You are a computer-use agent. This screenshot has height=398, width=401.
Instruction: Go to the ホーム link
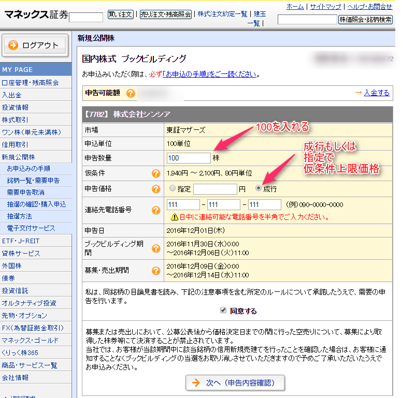coord(295,6)
